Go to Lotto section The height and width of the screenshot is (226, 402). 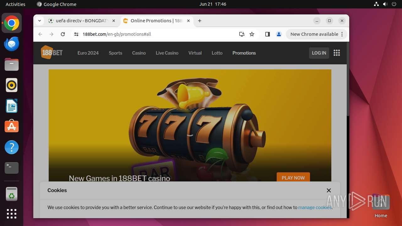coord(217,53)
